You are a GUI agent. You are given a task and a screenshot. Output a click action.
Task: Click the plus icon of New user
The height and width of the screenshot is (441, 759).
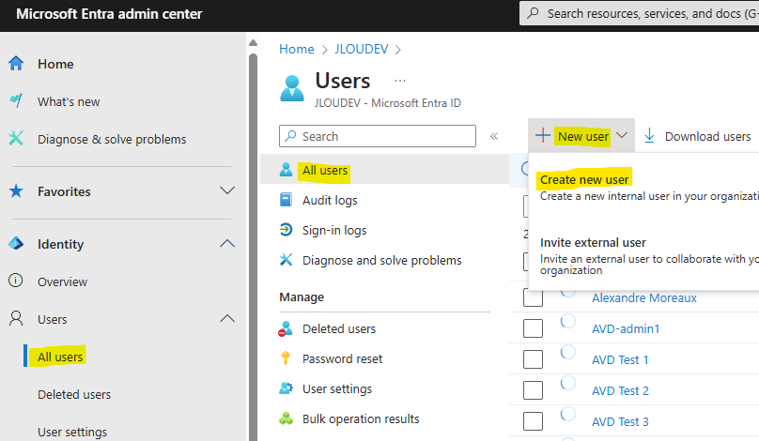pos(543,136)
